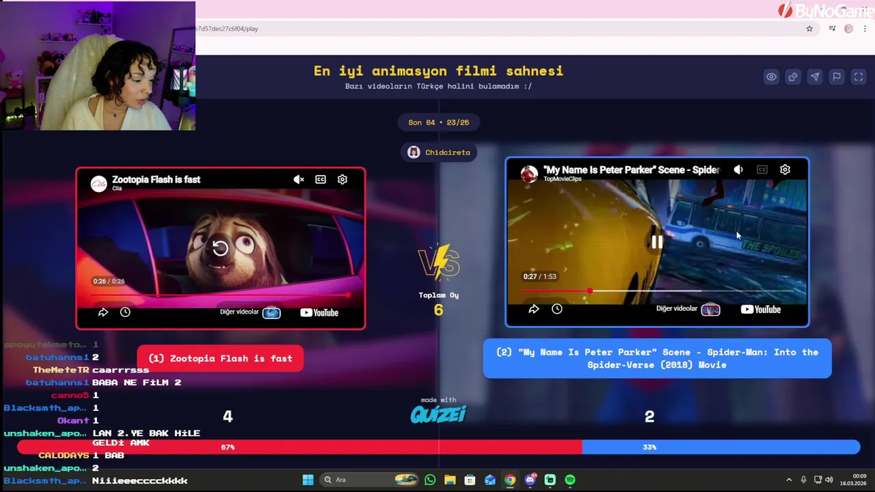Click the flag report icon
The image size is (875, 492).
pyautogui.click(x=837, y=77)
